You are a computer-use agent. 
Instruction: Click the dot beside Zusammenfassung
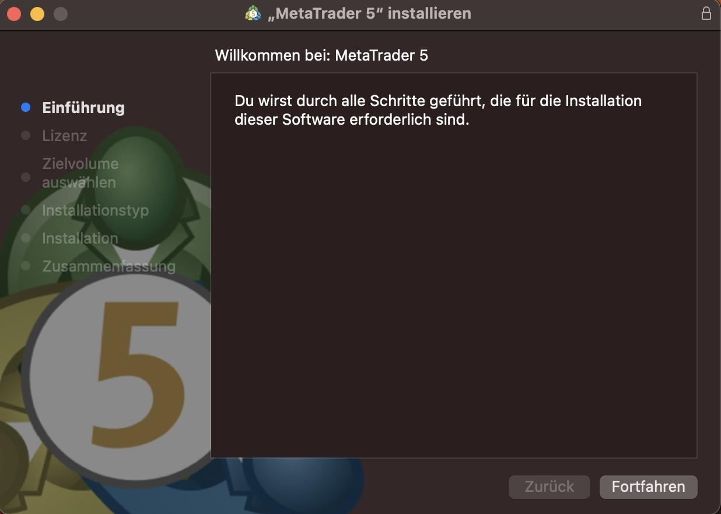coord(25,266)
